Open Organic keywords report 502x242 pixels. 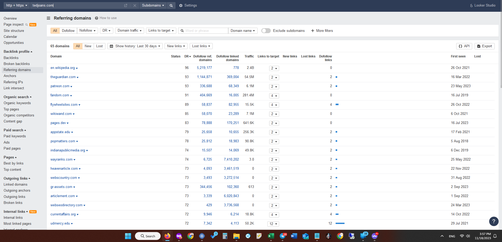pos(17,103)
